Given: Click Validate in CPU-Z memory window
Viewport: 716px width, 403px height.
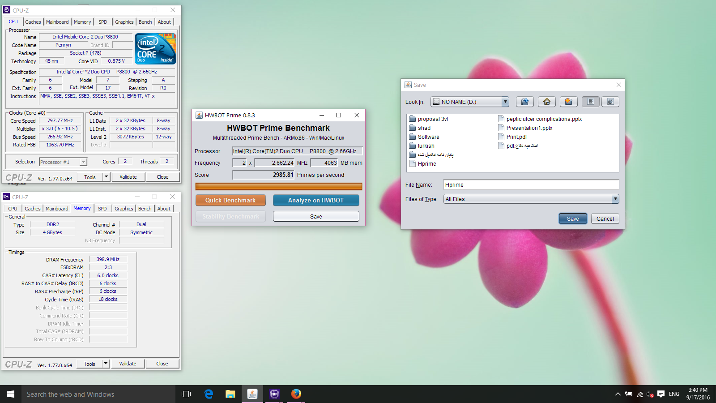Looking at the screenshot, I should [128, 364].
